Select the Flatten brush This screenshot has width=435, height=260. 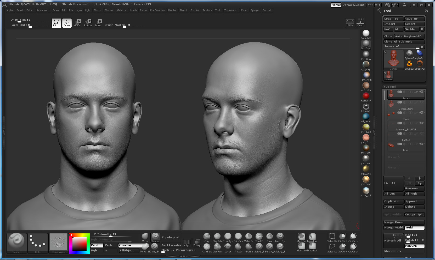[238, 247]
